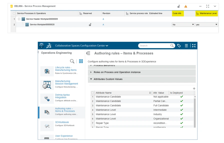Viewport: 224px width, 143px height.
Task: Click the collapse fullscreen arrows icon
Action: (x=194, y=46)
